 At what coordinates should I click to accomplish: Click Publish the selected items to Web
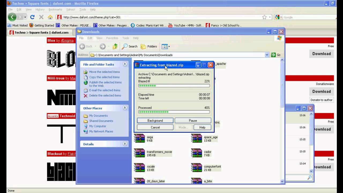coord(105,84)
